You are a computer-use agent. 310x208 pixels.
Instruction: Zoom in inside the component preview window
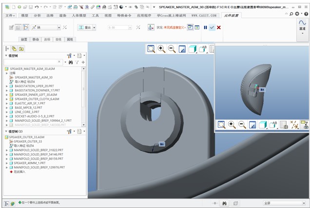coord(232,125)
